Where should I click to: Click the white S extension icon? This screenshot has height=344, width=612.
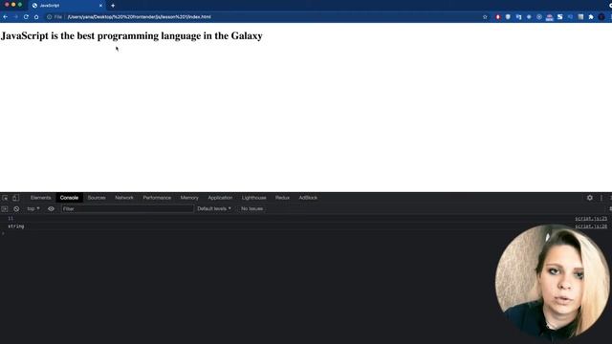[x=559, y=17]
